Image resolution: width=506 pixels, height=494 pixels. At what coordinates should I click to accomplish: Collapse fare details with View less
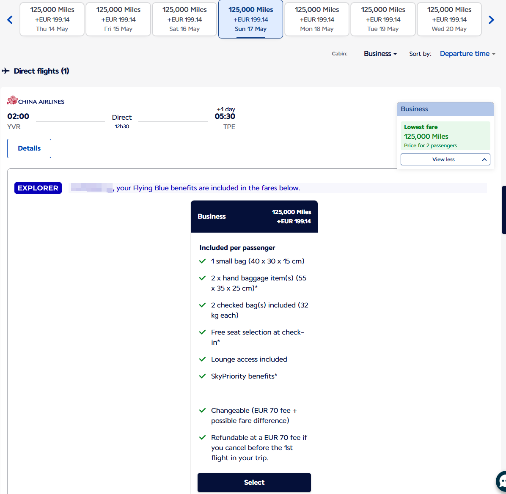[445, 159]
